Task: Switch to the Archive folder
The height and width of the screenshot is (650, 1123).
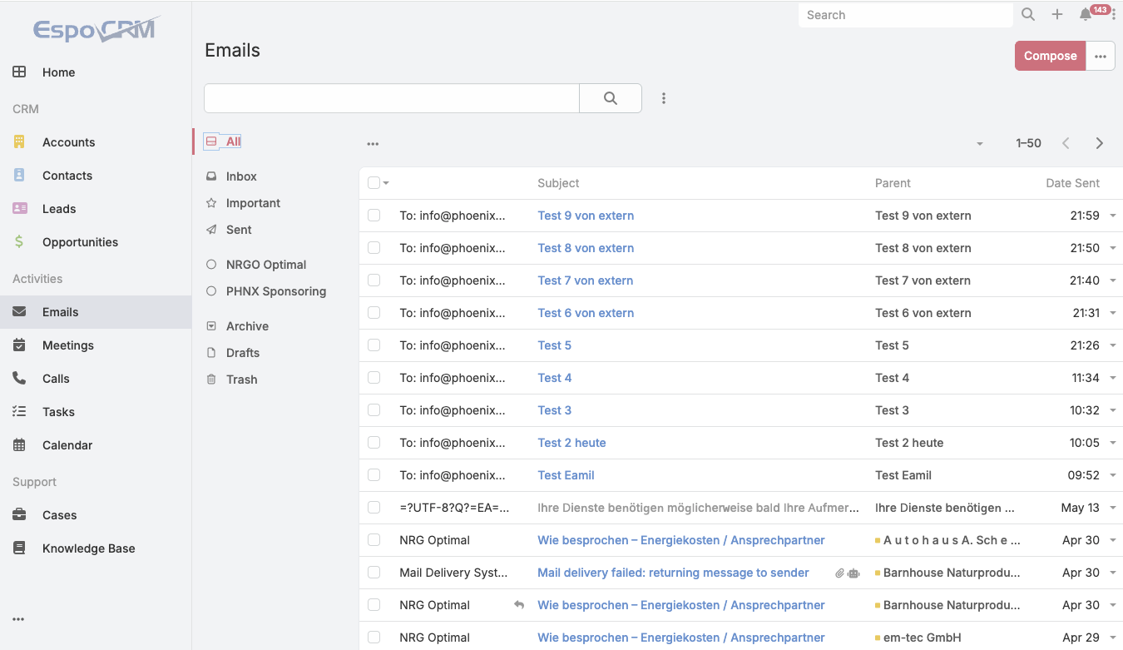Action: click(247, 326)
